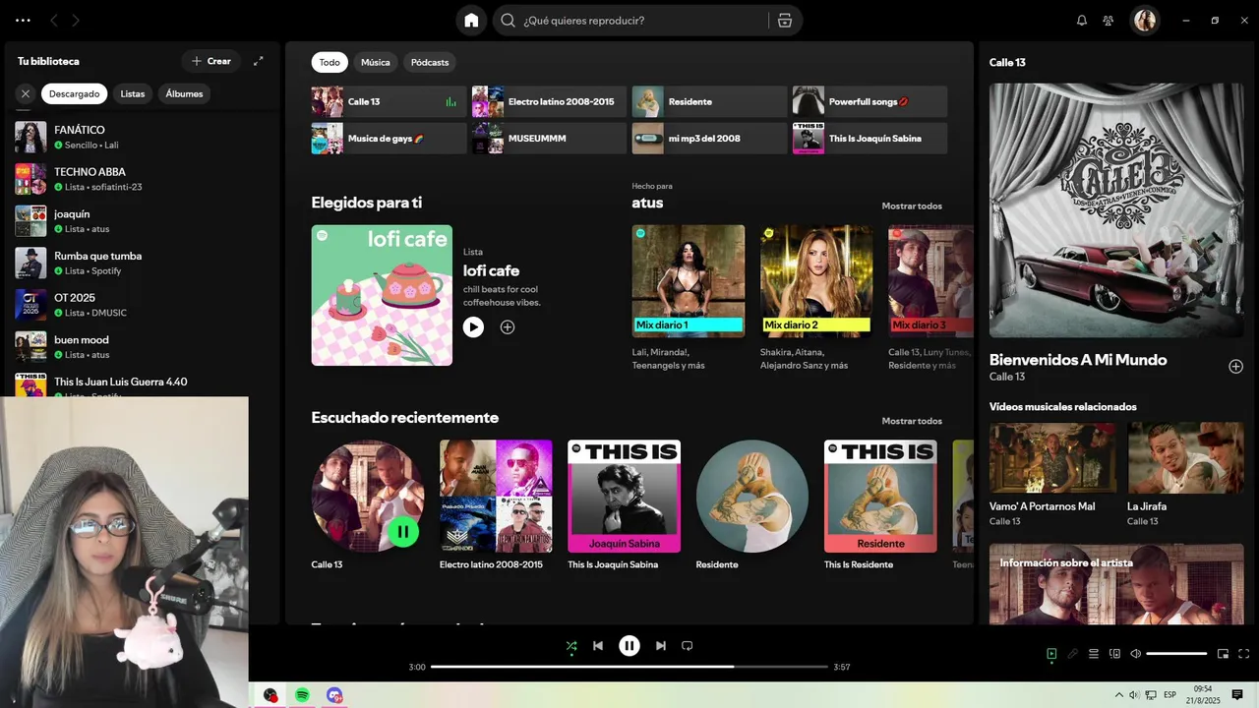Click the Crear button
The width and height of the screenshot is (1259, 708).
(210, 61)
